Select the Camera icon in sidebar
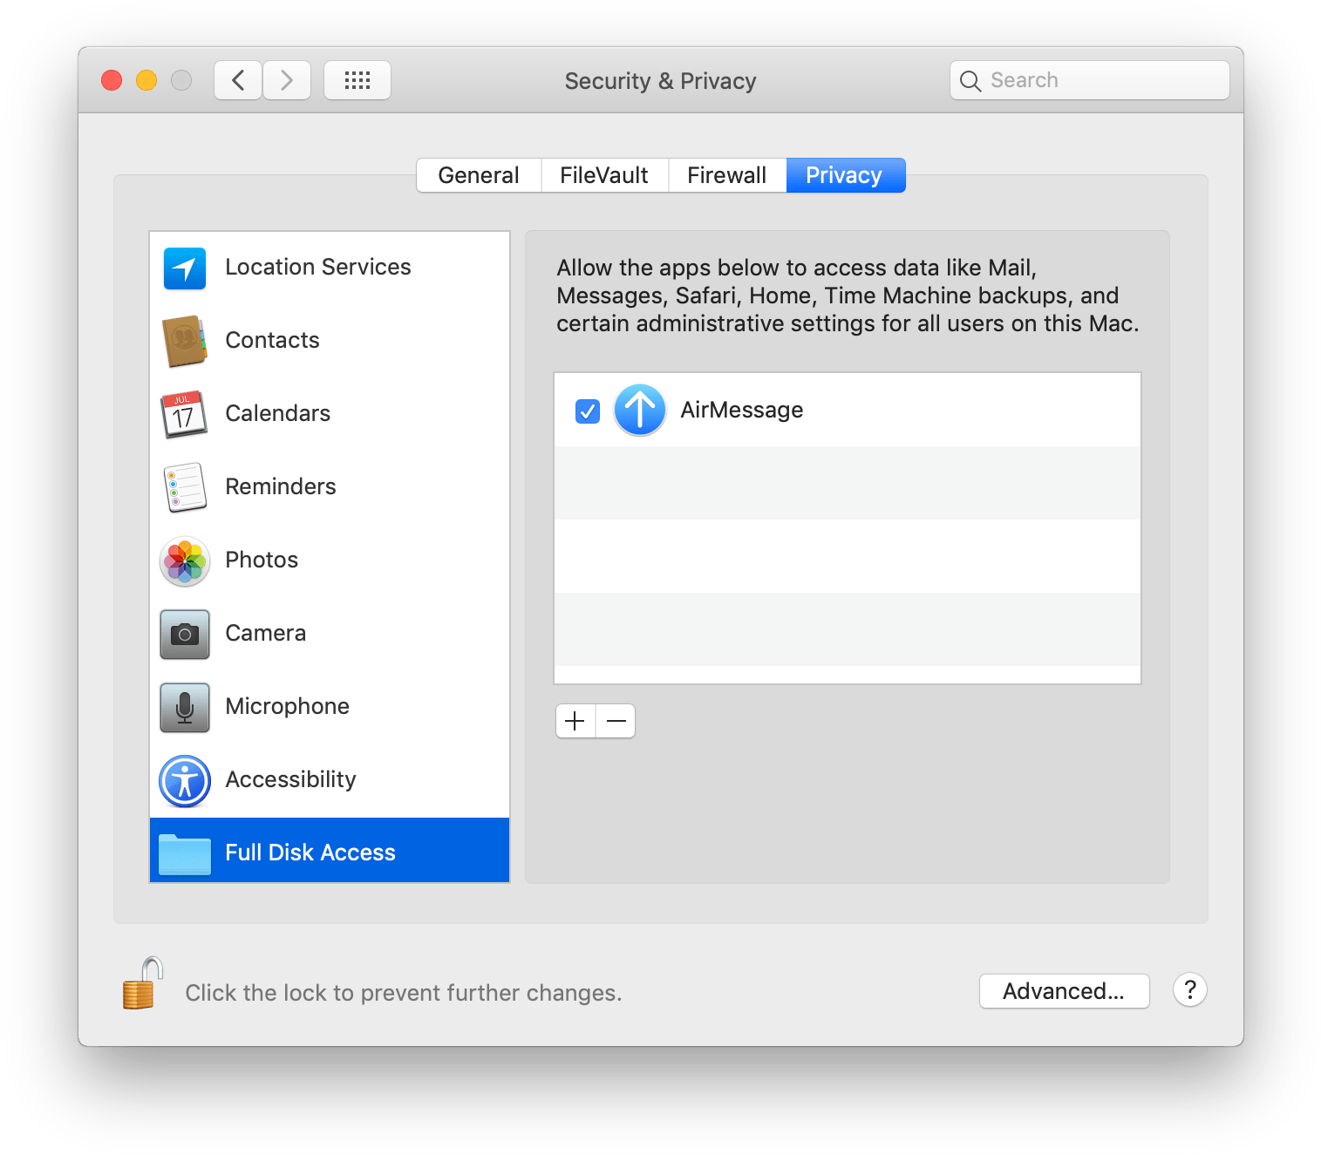This screenshot has height=1155, width=1321. point(185,634)
